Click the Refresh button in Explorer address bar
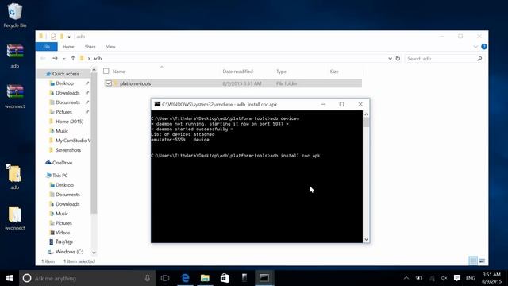 [x=398, y=58]
